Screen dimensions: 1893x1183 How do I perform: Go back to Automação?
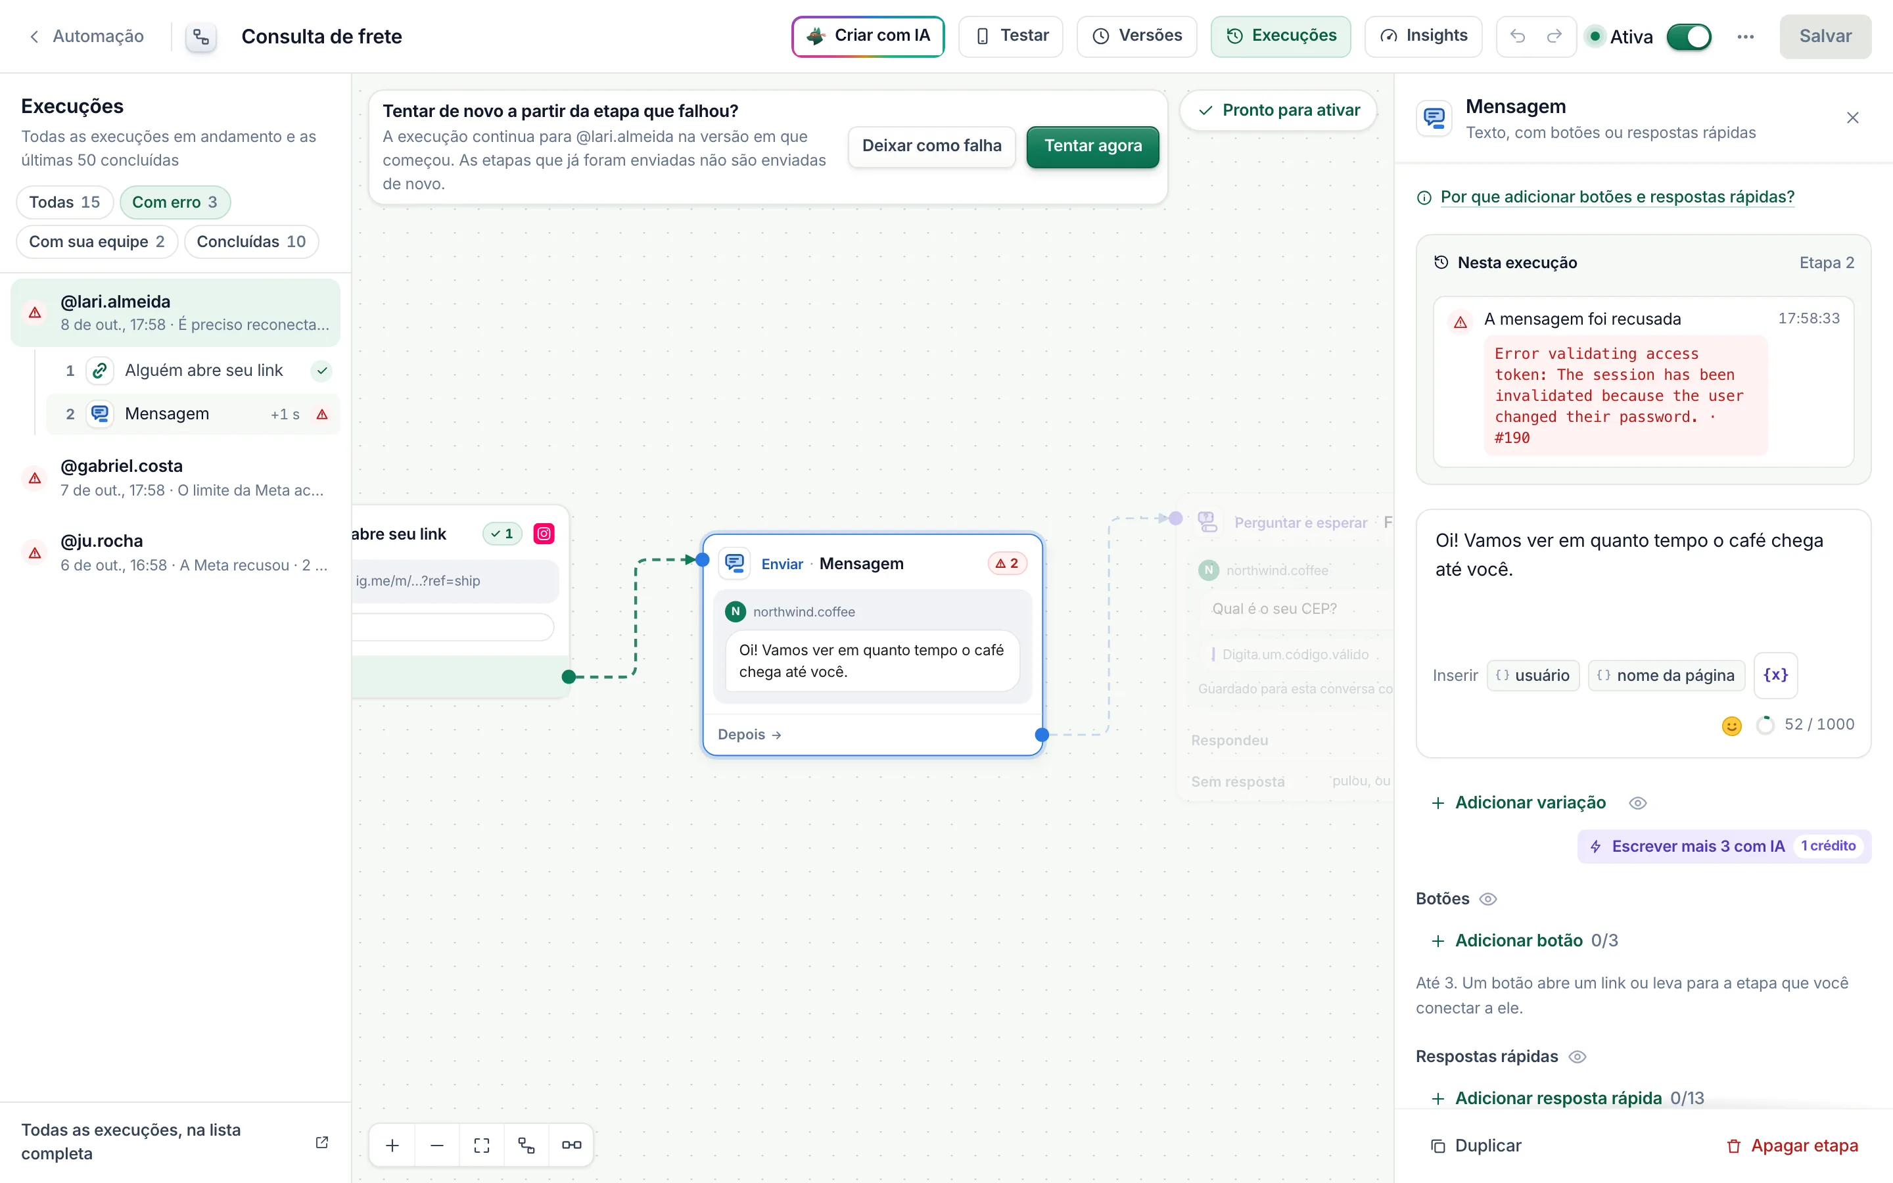(86, 37)
